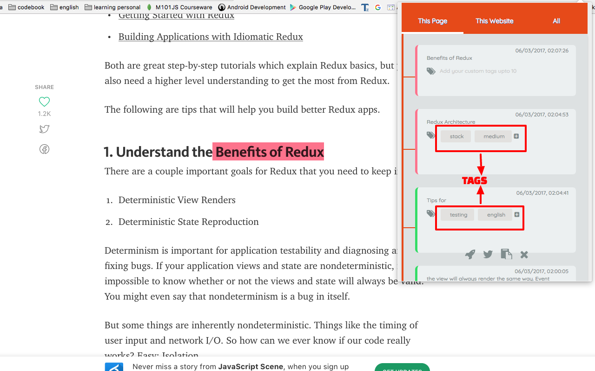Image resolution: width=595 pixels, height=371 pixels.
Task: Click tag icon in Redux Architecture card
Action: coord(431,135)
